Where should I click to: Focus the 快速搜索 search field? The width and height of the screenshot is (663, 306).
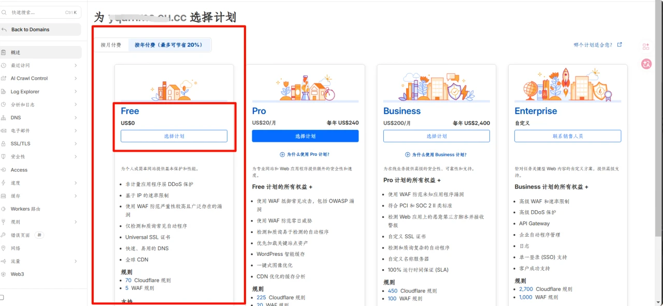(x=41, y=12)
